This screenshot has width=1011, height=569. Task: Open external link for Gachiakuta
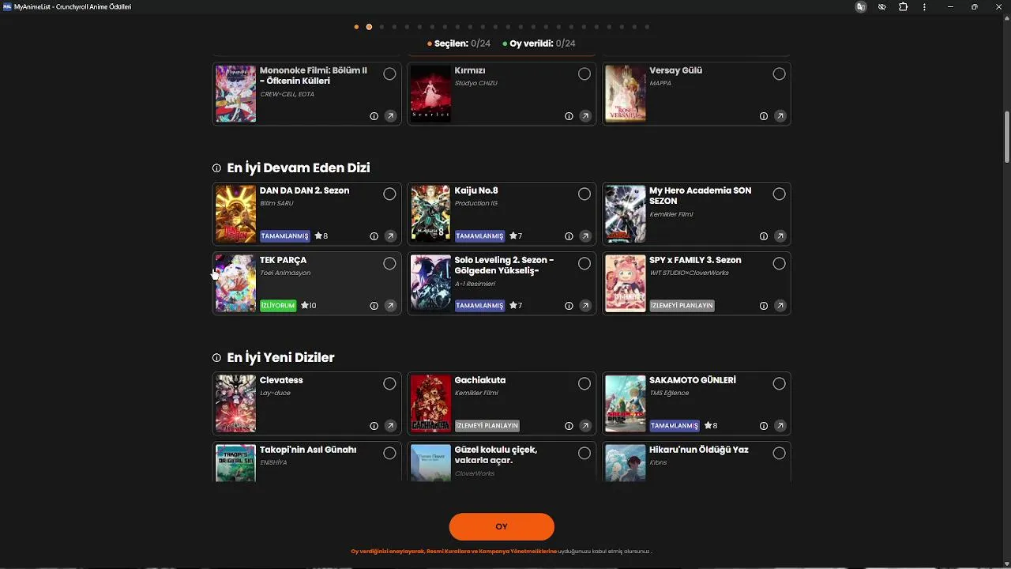click(585, 426)
